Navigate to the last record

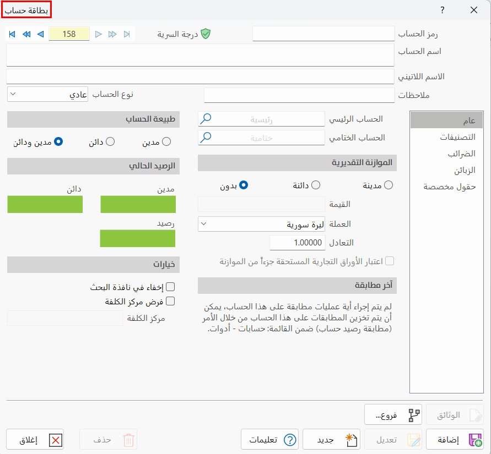[x=126, y=34]
